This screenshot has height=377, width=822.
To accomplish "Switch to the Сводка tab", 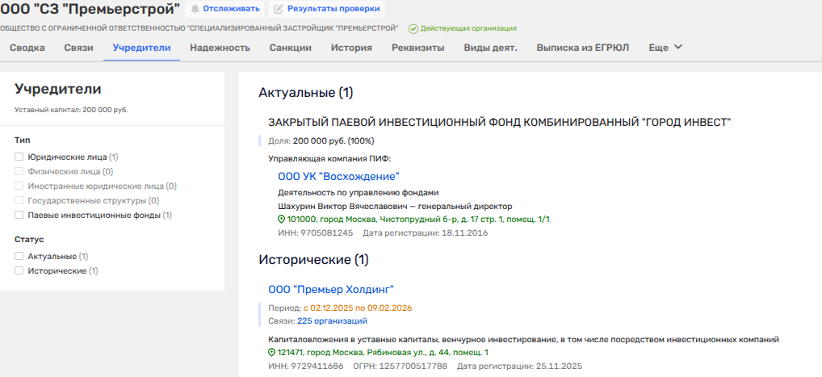I will pyautogui.click(x=27, y=48).
